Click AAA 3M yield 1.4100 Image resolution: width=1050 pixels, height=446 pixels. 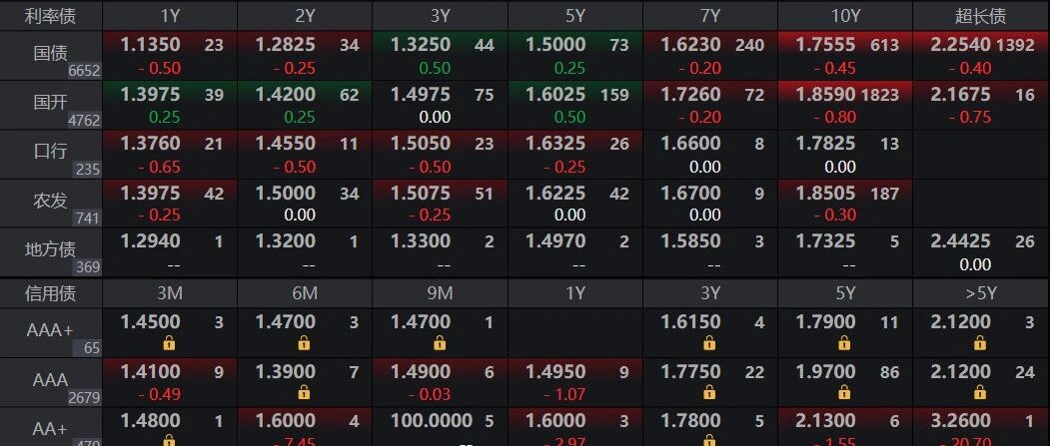[150, 371]
